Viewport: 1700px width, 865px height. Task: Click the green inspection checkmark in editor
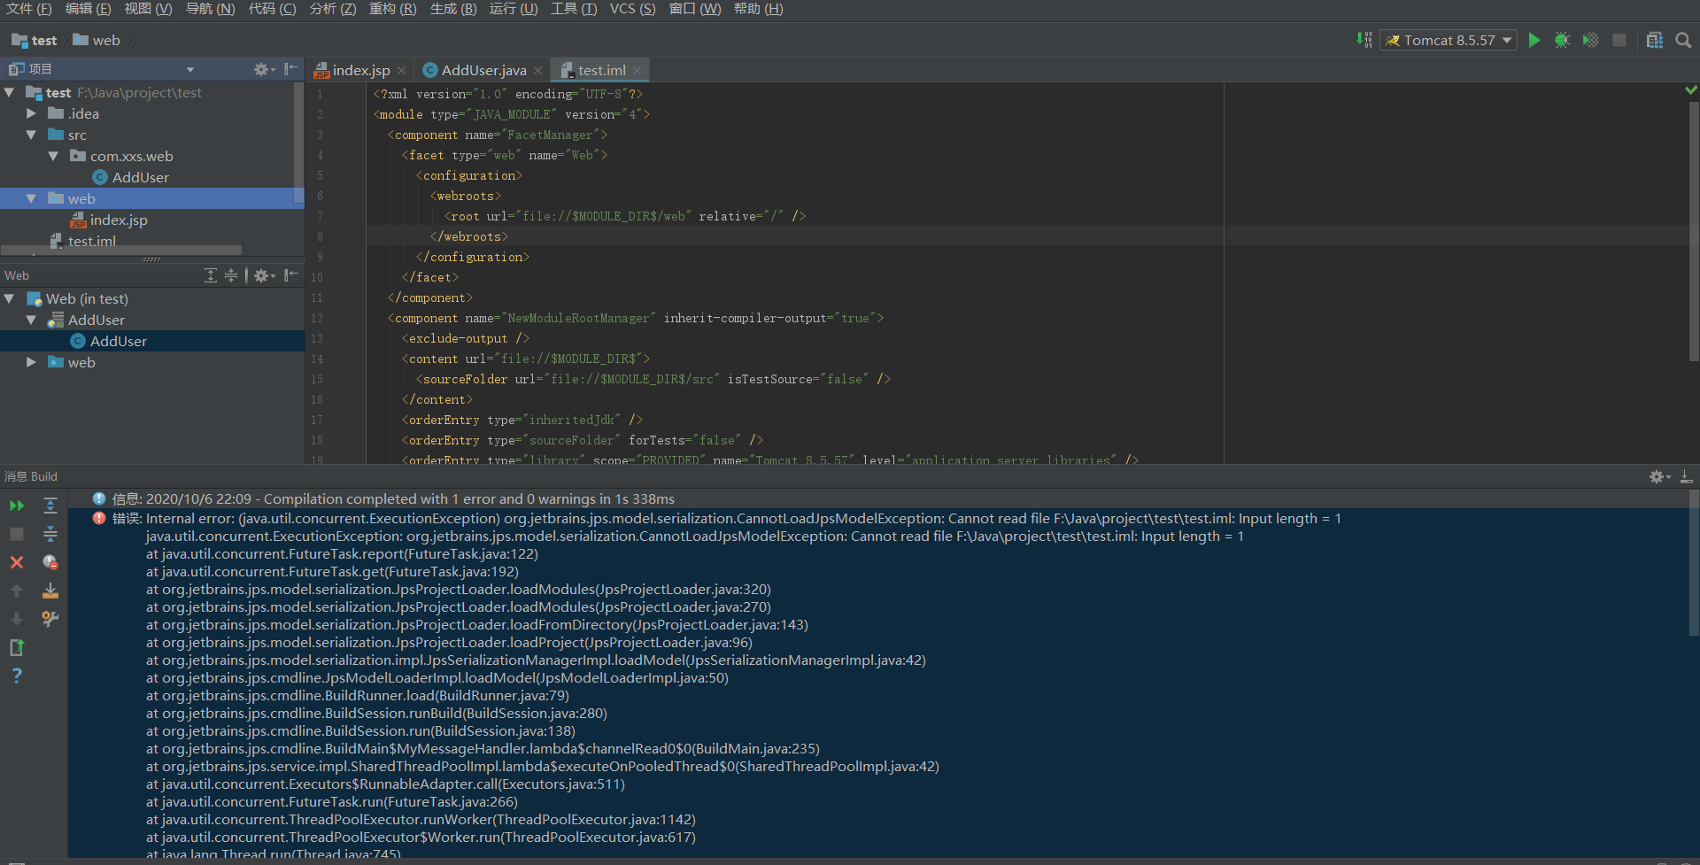[1690, 90]
